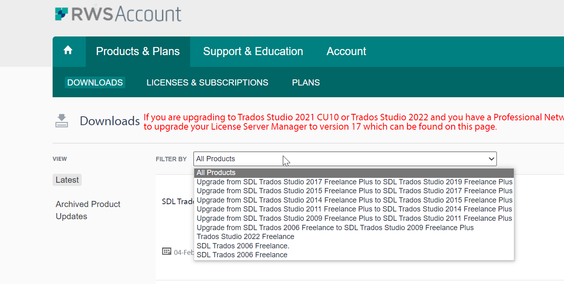The height and width of the screenshot is (284, 564).
Task: Click the home icon in navigation bar
Action: click(x=69, y=51)
